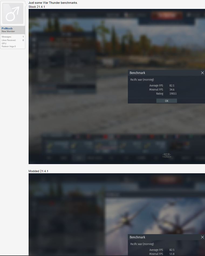Click 'Just some War Thunder benchmarks.' text
The height and width of the screenshot is (256, 205).
[x=53, y=3]
